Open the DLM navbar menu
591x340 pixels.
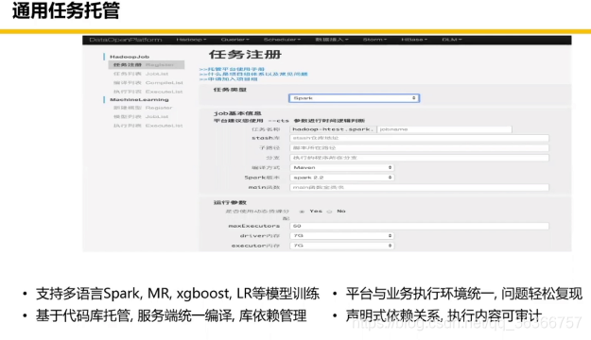(452, 40)
